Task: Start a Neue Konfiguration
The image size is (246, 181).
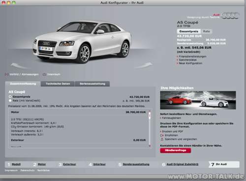Action: [x=190, y=63]
